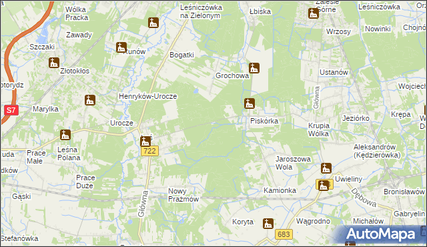Click the Główna street label near Nowy Prażmów
427x247 pixels.
[x=143, y=204]
